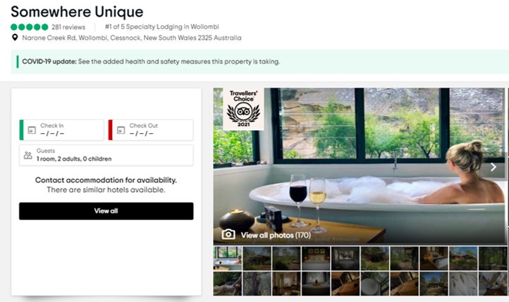Open the Specialty Lodging in Wollombi ranking link
The width and height of the screenshot is (509, 302).
[161, 27]
